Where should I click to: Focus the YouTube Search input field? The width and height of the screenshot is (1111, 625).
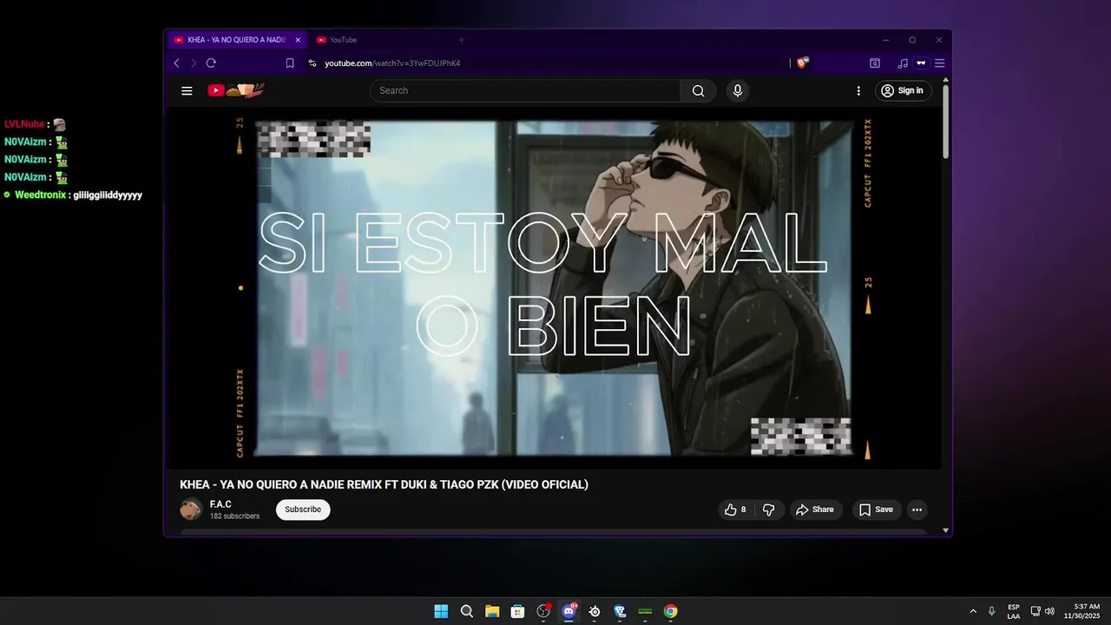[x=526, y=90]
